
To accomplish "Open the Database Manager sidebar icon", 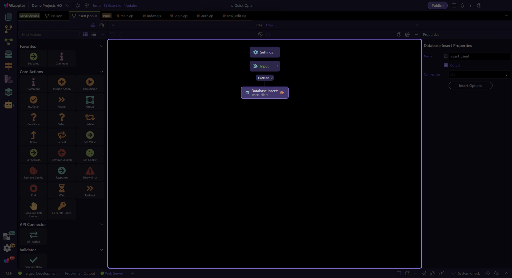I will tap(9, 54).
